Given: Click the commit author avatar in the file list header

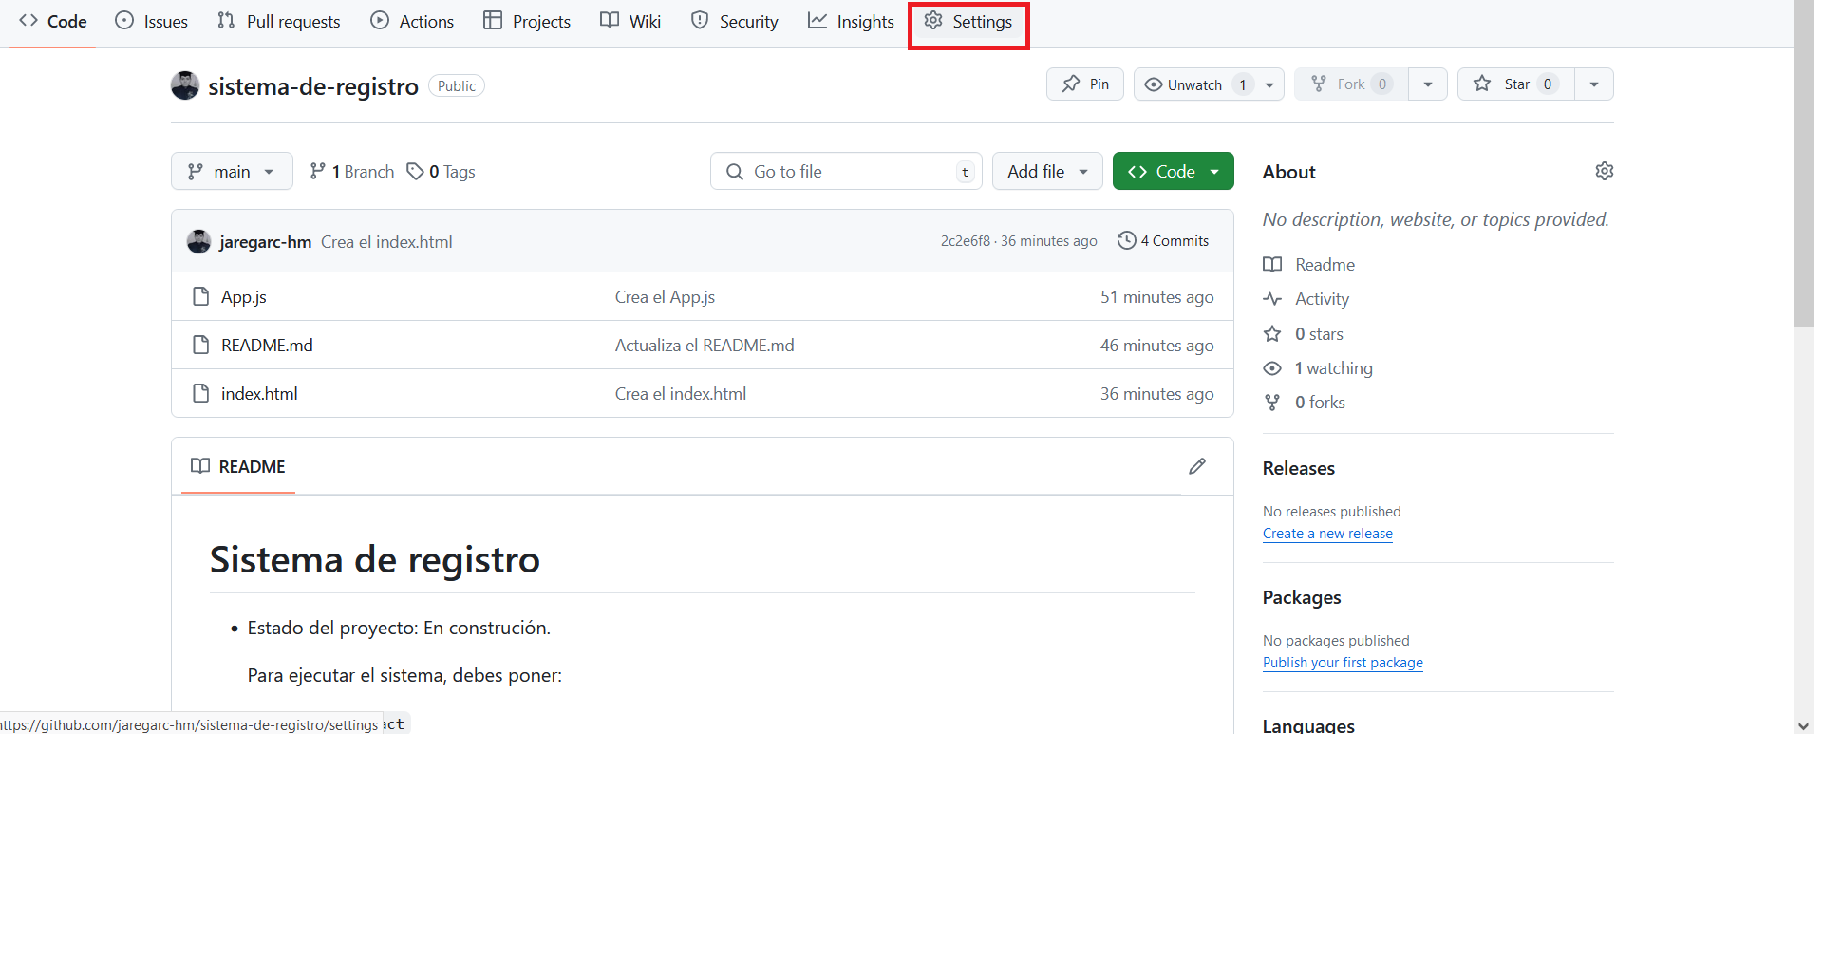Looking at the screenshot, I should pyautogui.click(x=198, y=241).
